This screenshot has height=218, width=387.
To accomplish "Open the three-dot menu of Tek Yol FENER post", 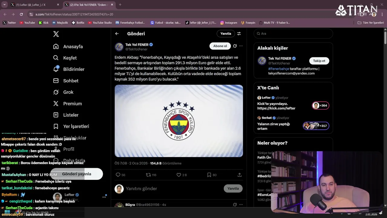I will [x=241, y=46].
